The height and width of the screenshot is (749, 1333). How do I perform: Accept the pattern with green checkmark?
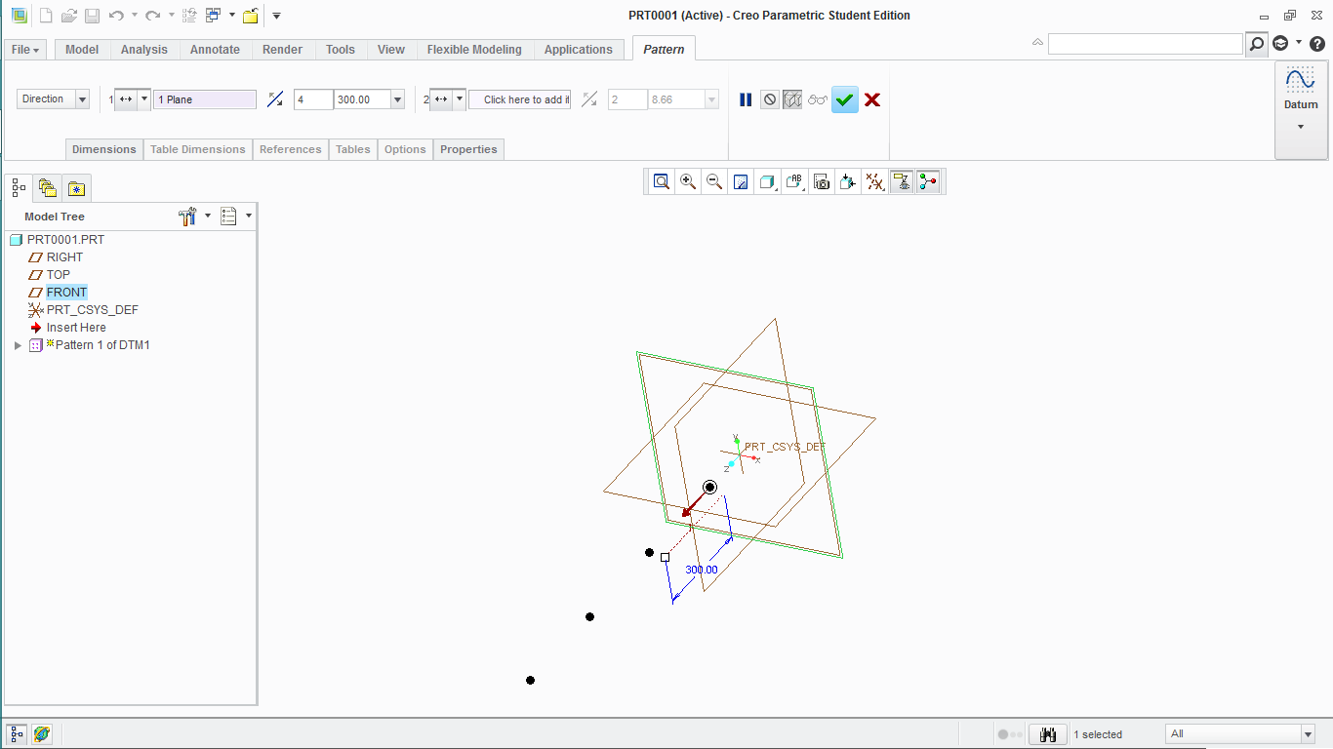[x=845, y=99]
